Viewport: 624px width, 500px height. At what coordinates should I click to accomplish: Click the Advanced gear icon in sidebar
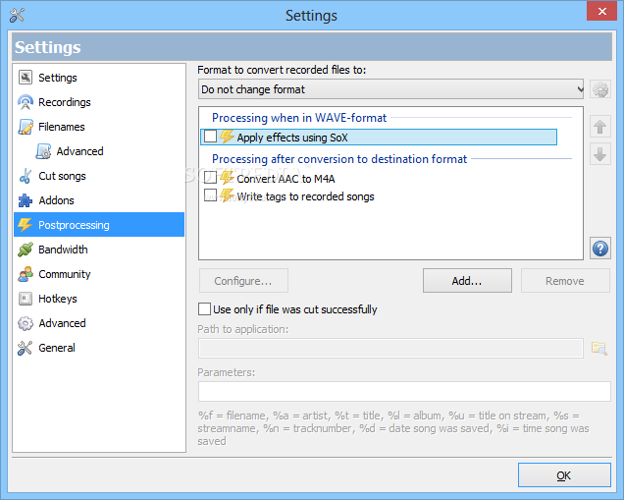tap(26, 323)
